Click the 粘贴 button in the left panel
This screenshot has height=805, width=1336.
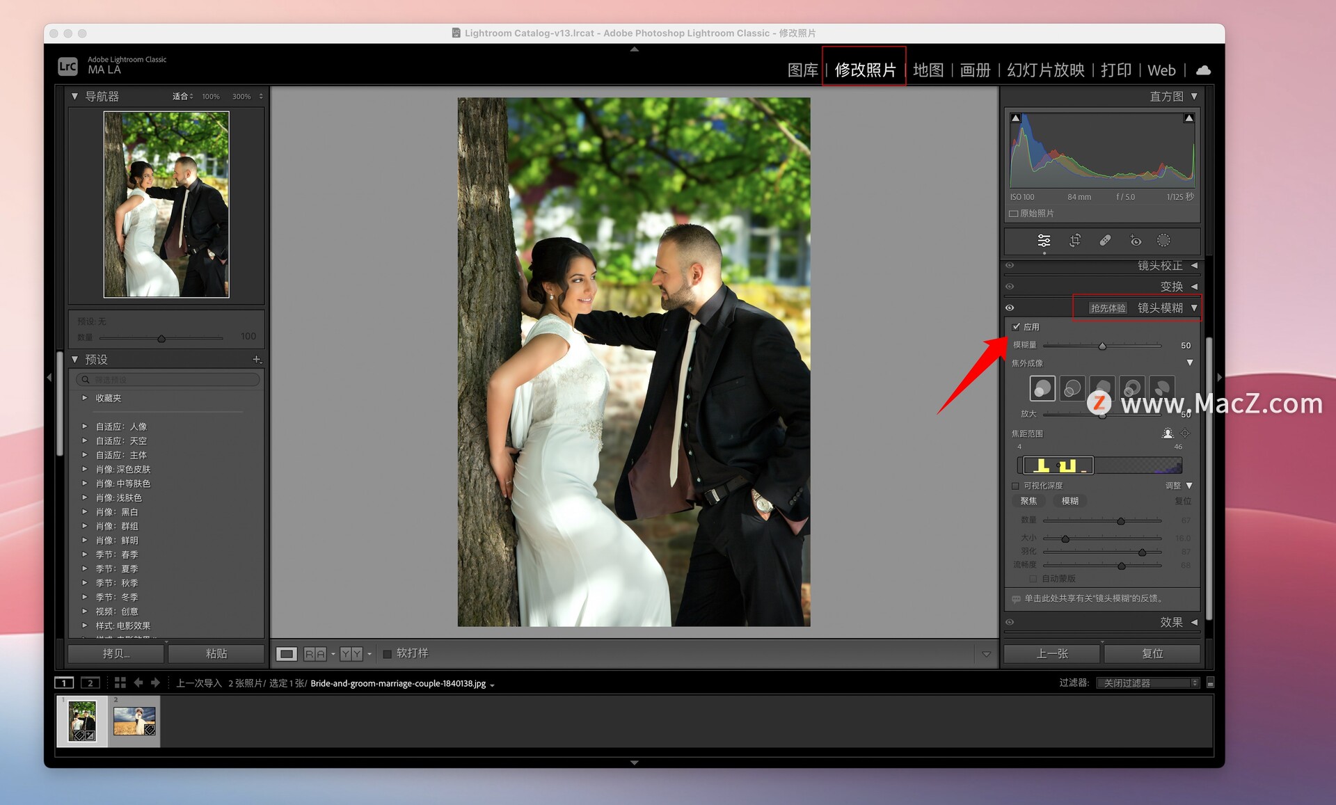tap(216, 653)
